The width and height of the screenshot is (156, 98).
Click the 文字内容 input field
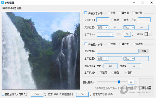coord(103,20)
